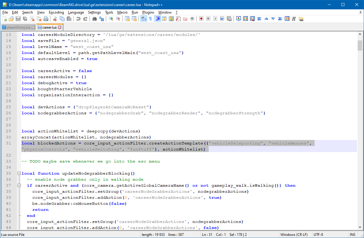The height and width of the screenshot is (238, 364).
Task: Copy selection using the toolbar Copy icon
Action: 62,19
